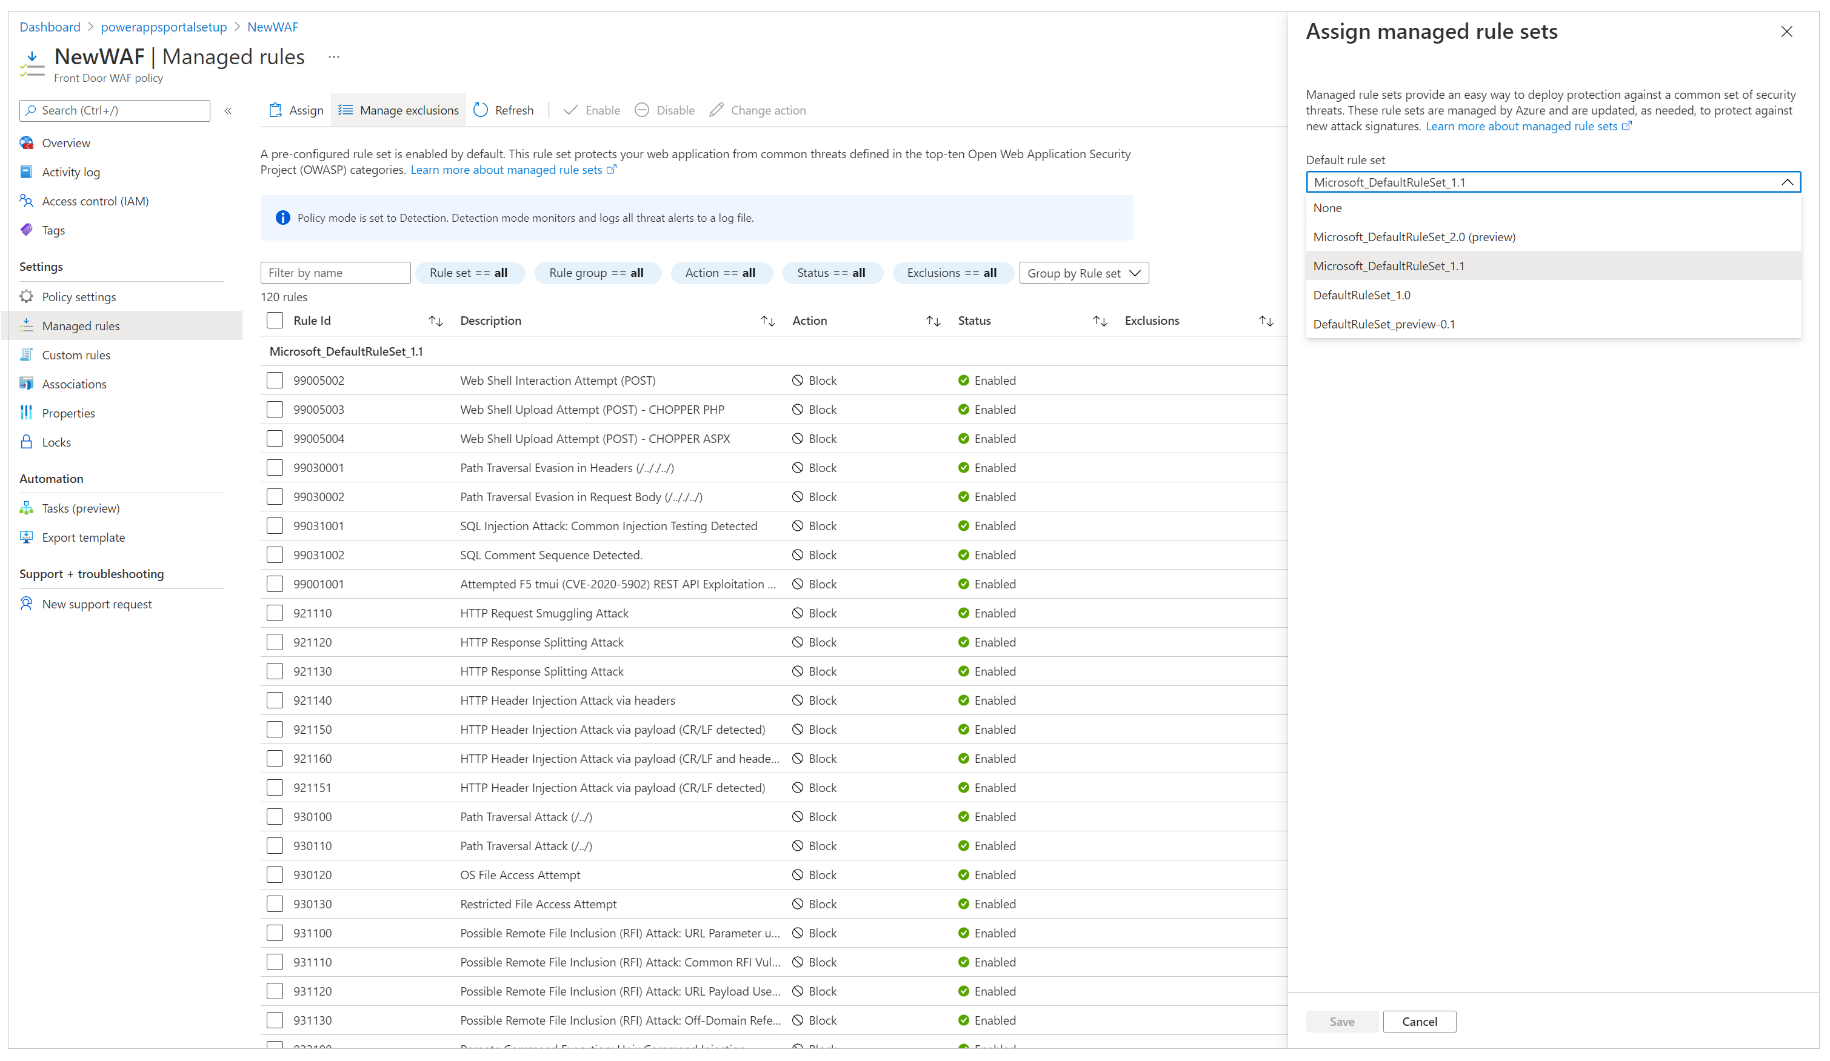
Task: Open Custom rules settings page
Action: 76,354
